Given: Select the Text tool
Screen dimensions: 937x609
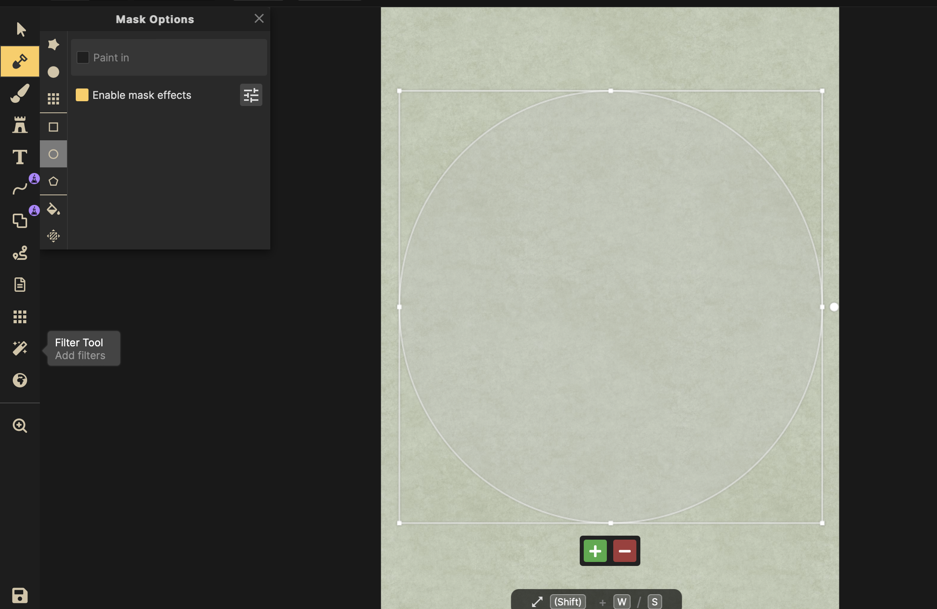Looking at the screenshot, I should click(20, 157).
